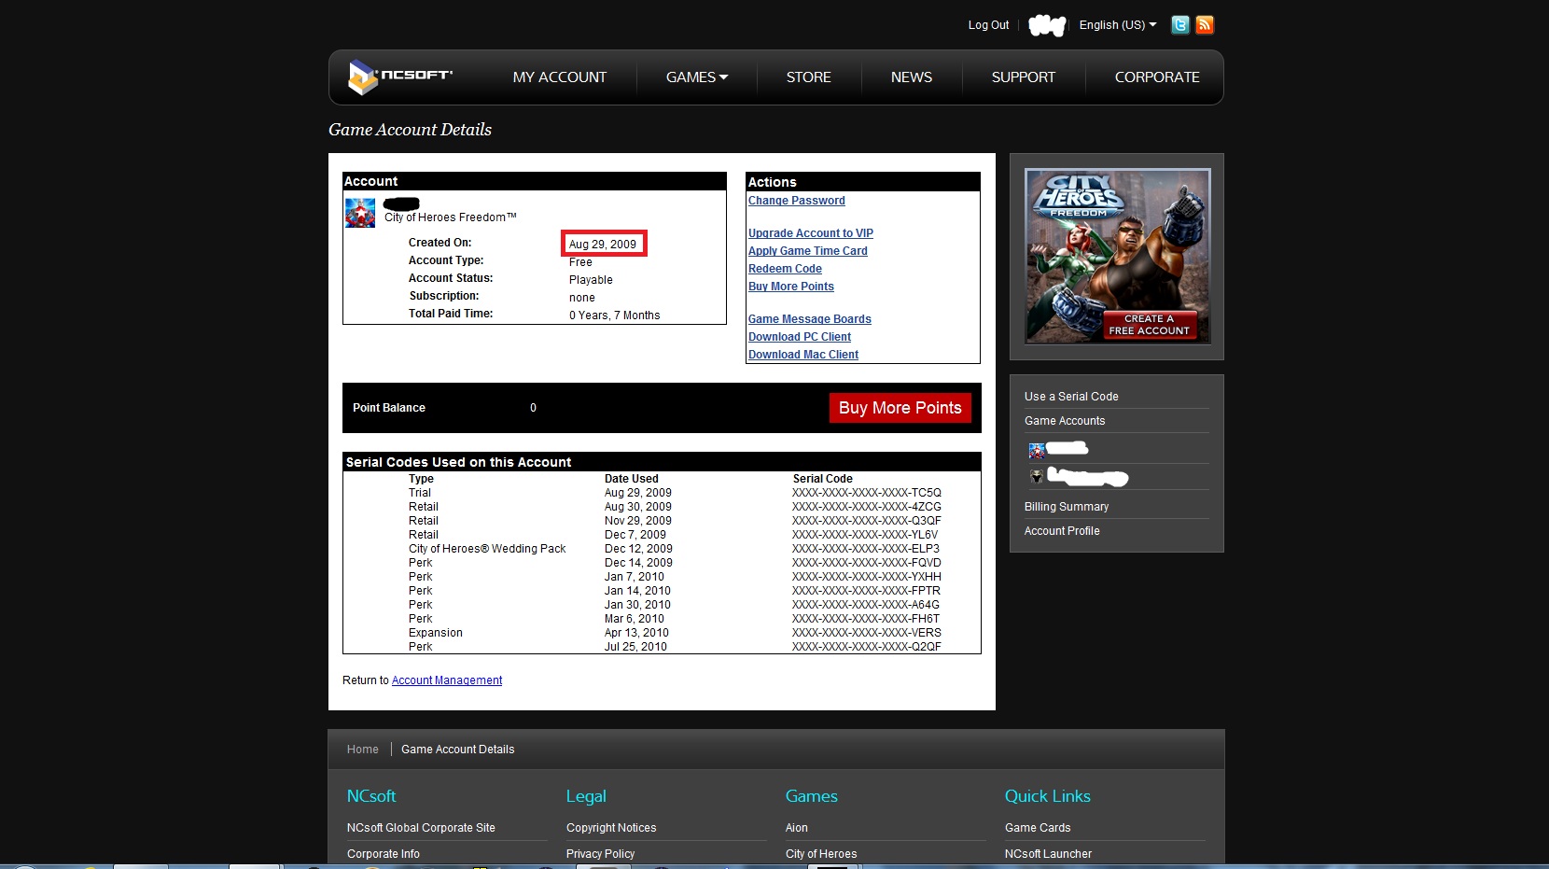The image size is (1549, 869).
Task: Click the Download PC Client link
Action: [800, 337]
